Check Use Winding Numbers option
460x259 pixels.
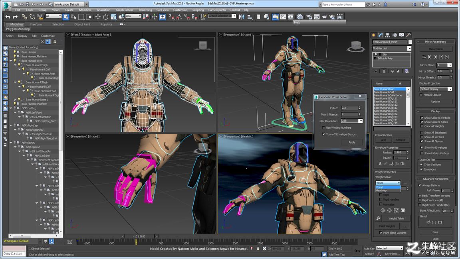click(x=323, y=128)
